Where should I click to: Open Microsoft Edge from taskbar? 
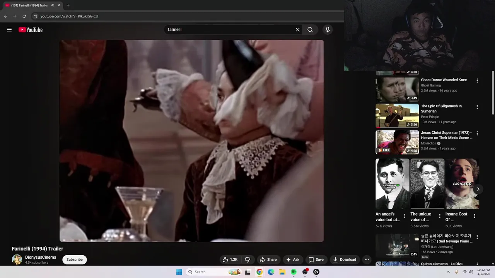tap(271, 272)
